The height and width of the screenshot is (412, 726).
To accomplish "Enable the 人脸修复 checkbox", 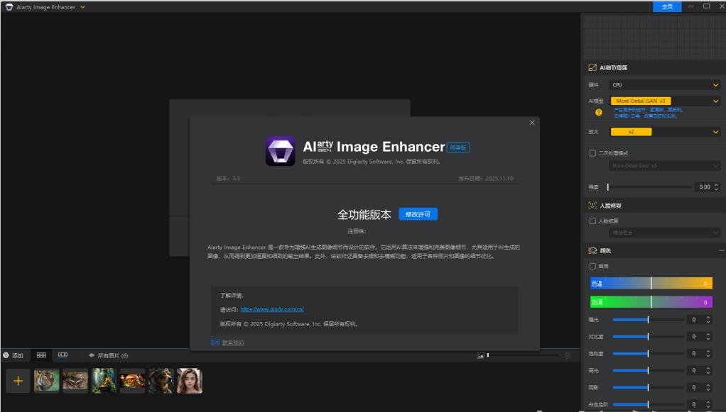I will (x=592, y=221).
